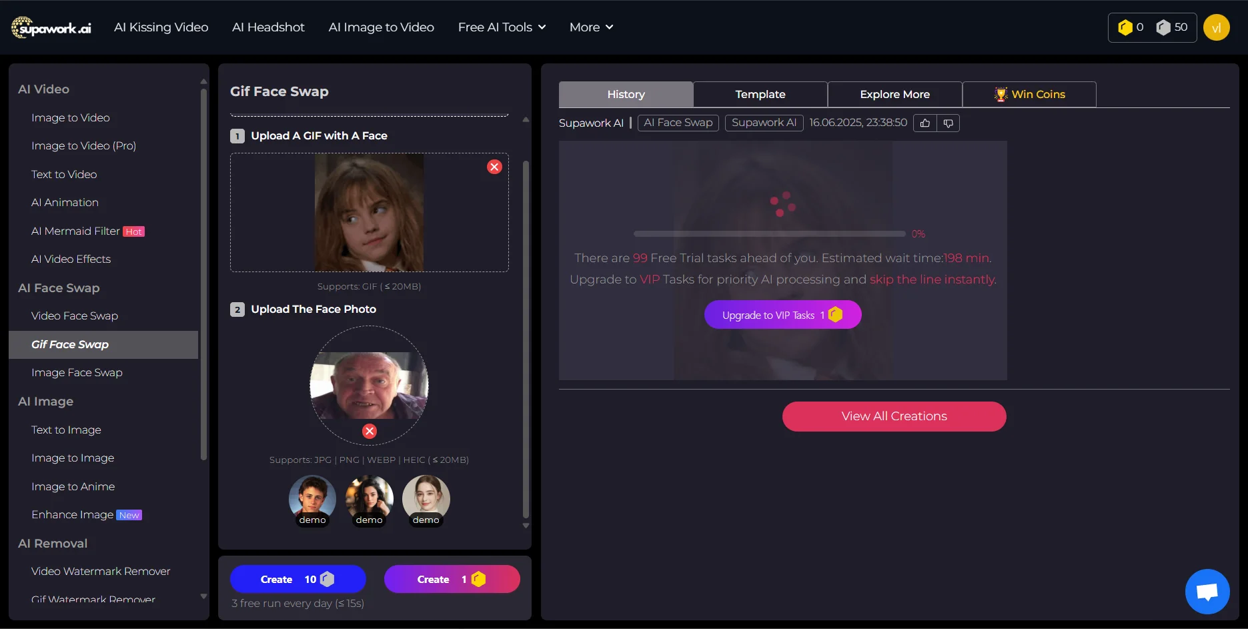1248x629 pixels.
Task: Click the uploaded face photo circle
Action: (369, 385)
